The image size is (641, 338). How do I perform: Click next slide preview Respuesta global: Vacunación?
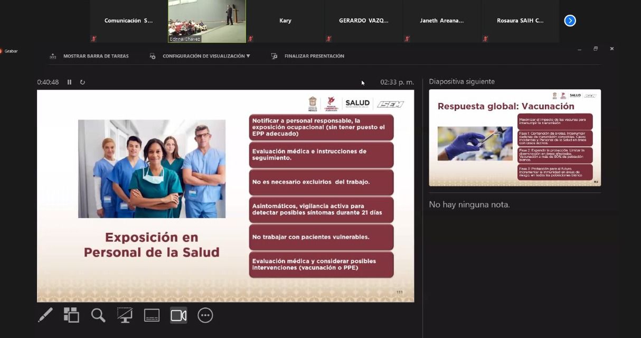tap(515, 137)
